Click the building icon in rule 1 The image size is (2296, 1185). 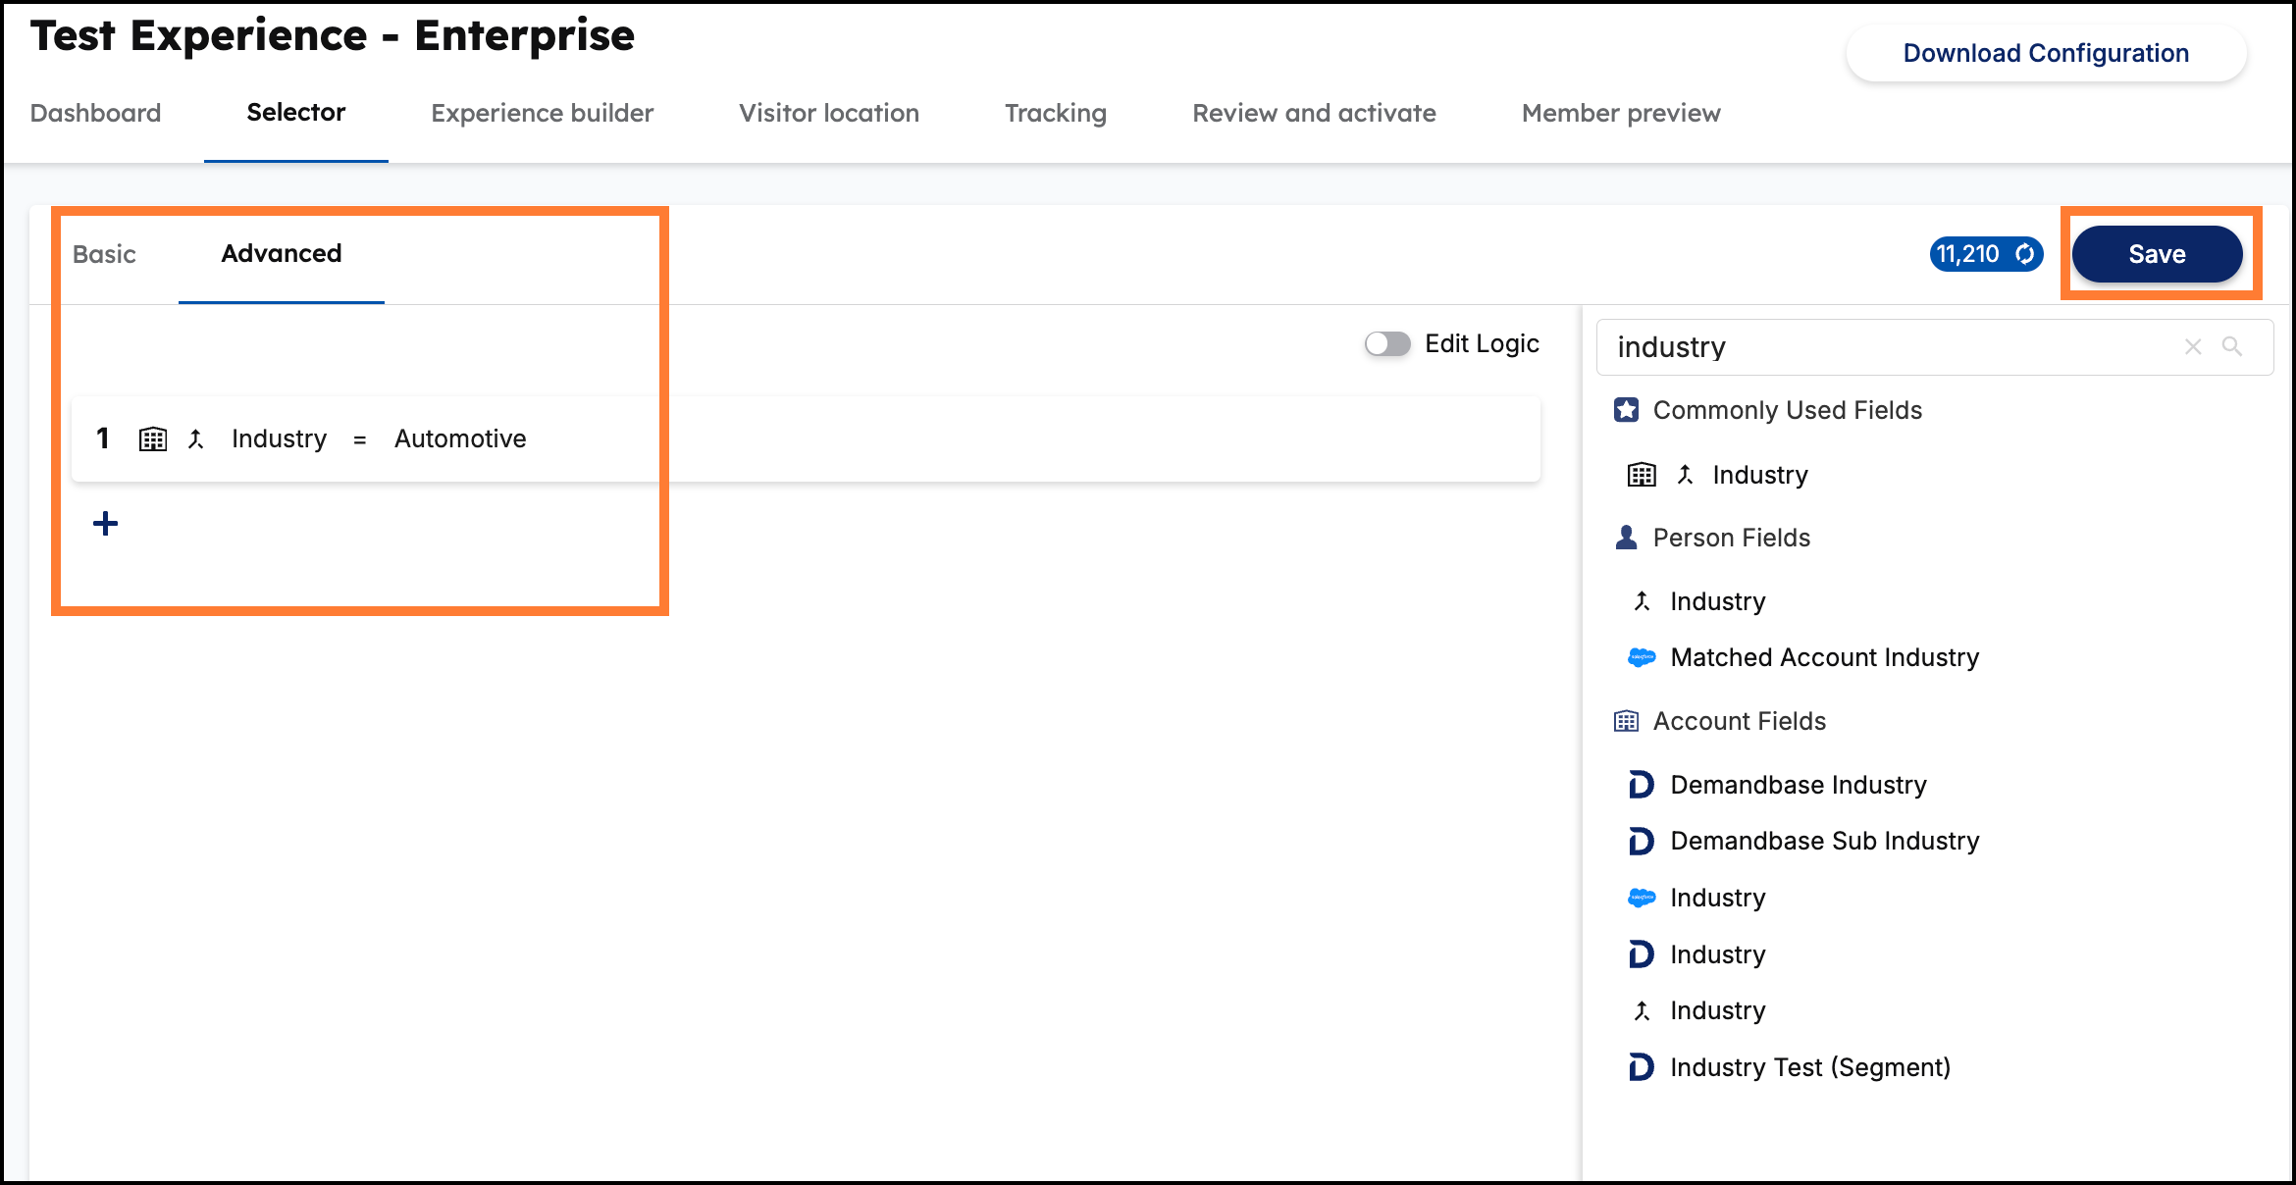pyautogui.click(x=152, y=438)
